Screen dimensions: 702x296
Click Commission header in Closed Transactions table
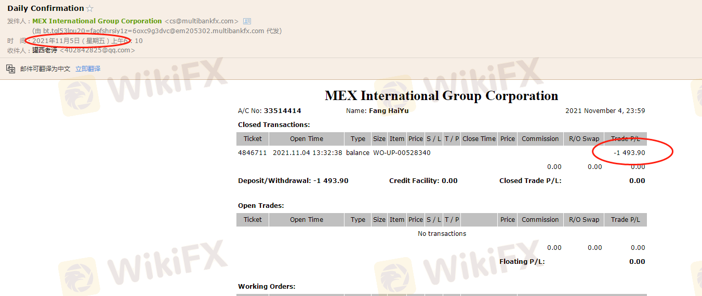[x=540, y=139]
